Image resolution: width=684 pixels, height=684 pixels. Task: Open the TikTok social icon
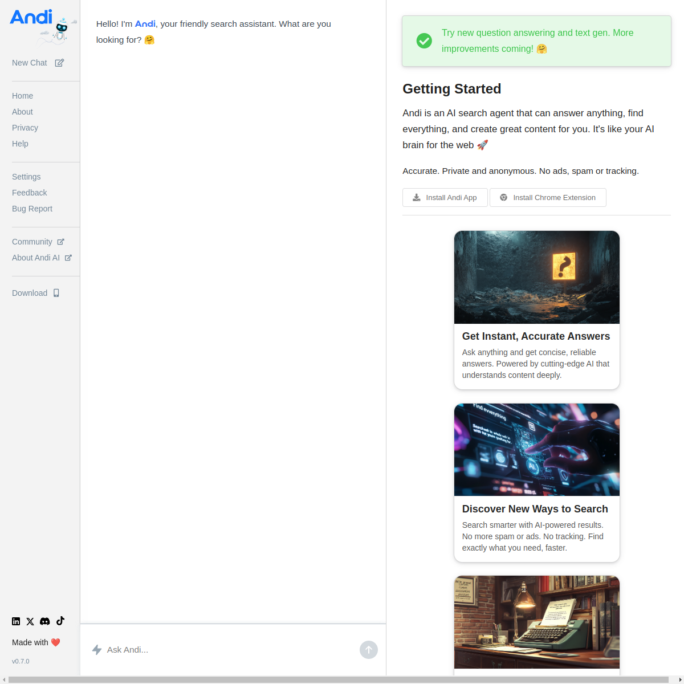[x=60, y=621]
